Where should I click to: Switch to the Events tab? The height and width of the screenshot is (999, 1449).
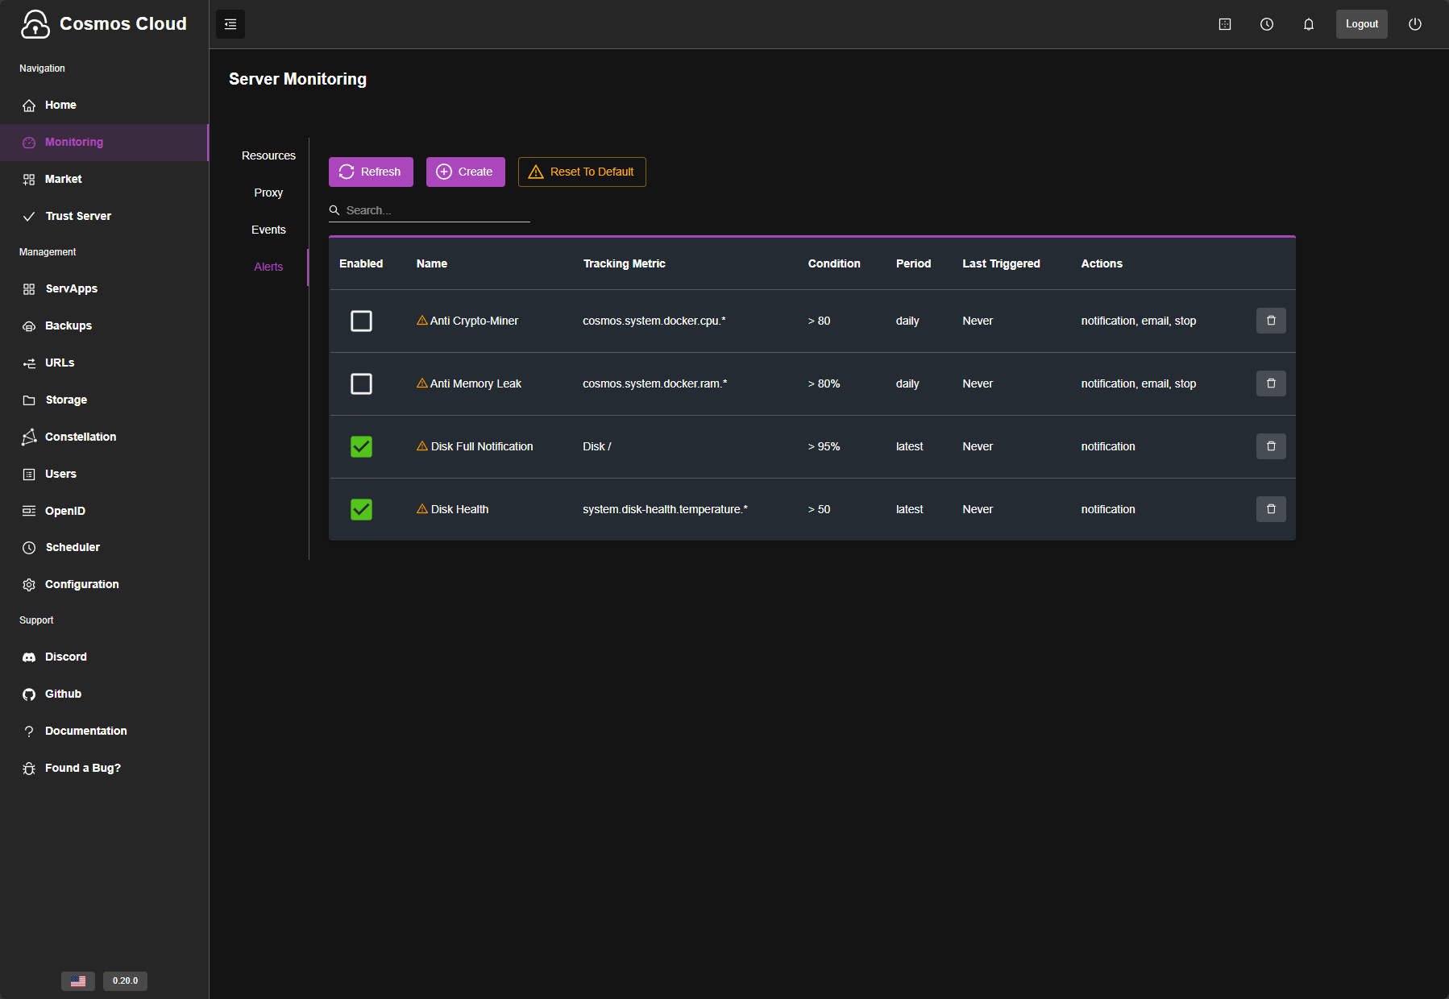click(x=268, y=230)
